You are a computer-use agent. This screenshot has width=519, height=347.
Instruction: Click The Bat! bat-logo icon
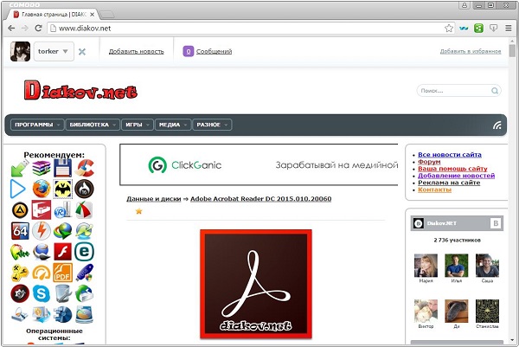(63, 189)
